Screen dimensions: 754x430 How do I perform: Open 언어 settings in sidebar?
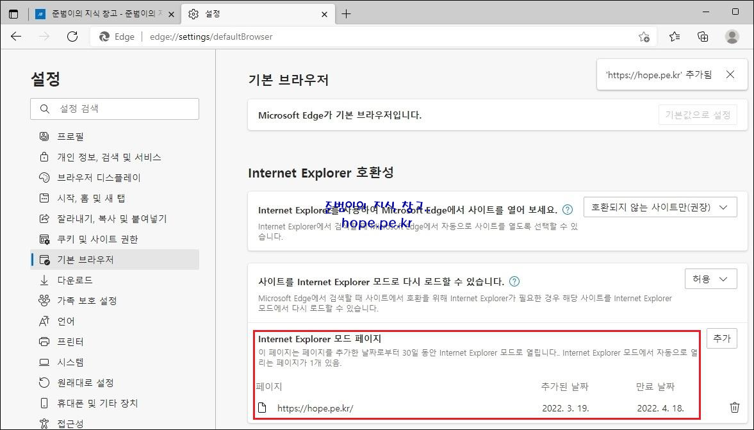click(115, 321)
